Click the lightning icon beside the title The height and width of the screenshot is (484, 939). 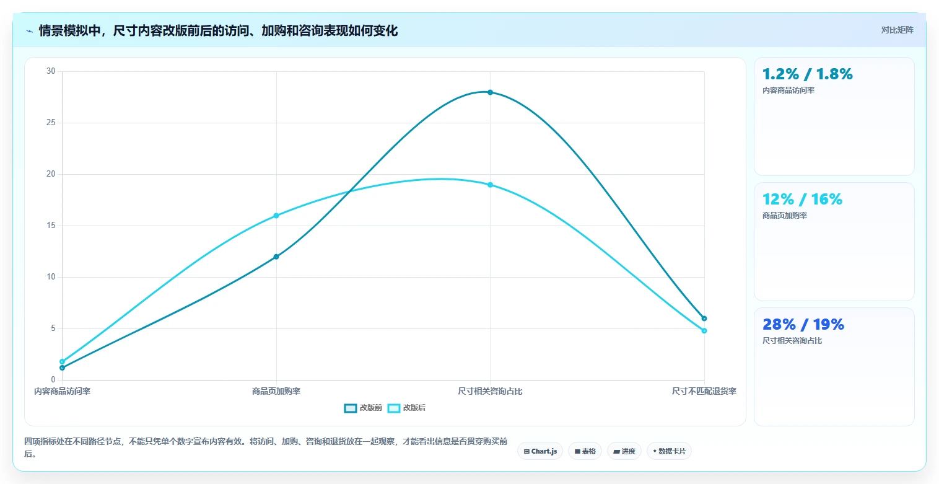(x=29, y=31)
